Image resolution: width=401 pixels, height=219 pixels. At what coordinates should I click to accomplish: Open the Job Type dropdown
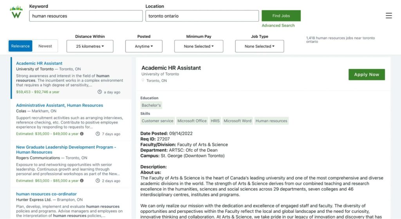(260, 46)
